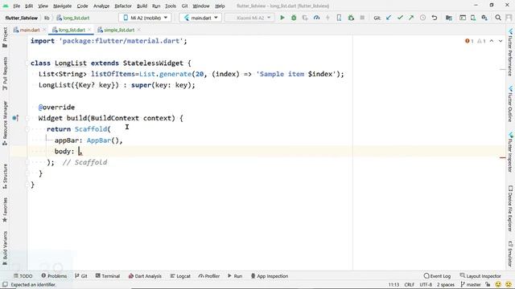Open the Navigate menu

pos(63,6)
